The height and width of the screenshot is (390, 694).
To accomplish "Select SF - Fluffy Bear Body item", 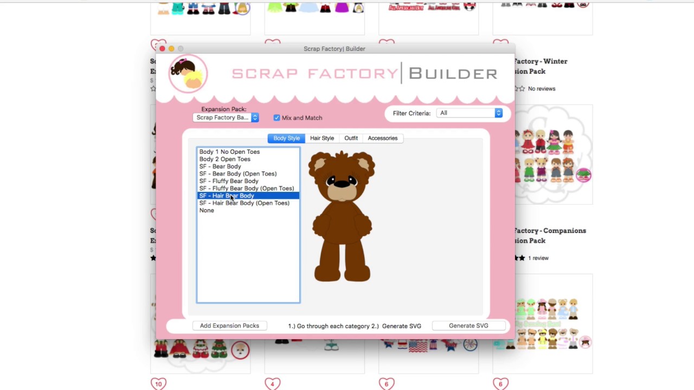I will (x=248, y=181).
